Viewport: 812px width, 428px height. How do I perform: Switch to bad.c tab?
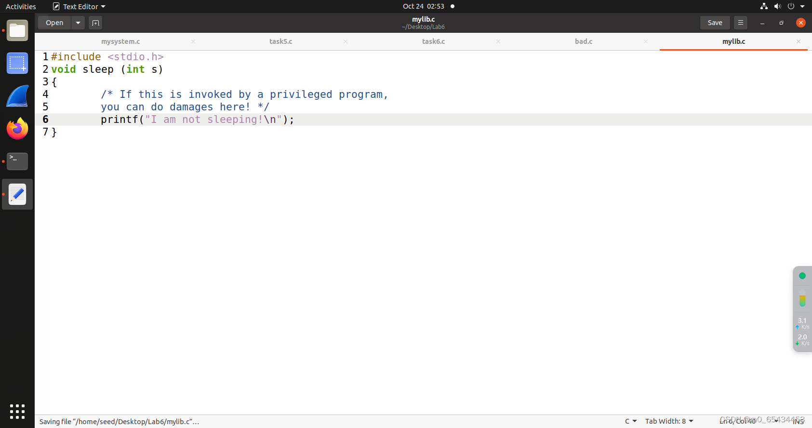(584, 41)
